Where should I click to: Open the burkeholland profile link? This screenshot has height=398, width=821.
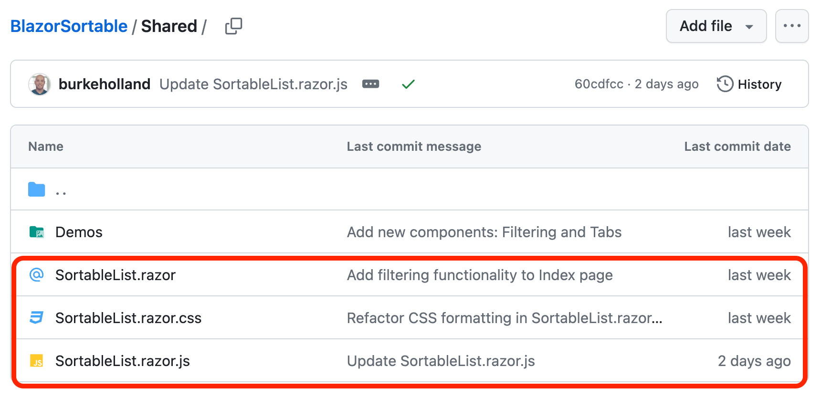(x=105, y=84)
